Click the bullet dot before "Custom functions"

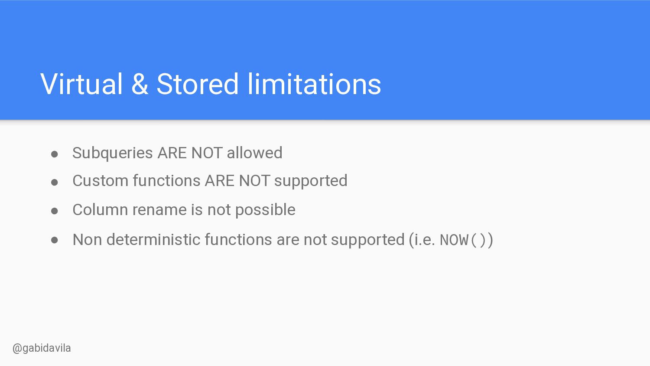click(x=55, y=182)
